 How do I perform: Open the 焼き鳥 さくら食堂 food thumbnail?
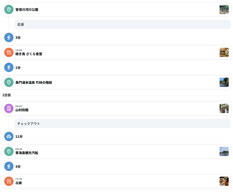[224, 53]
